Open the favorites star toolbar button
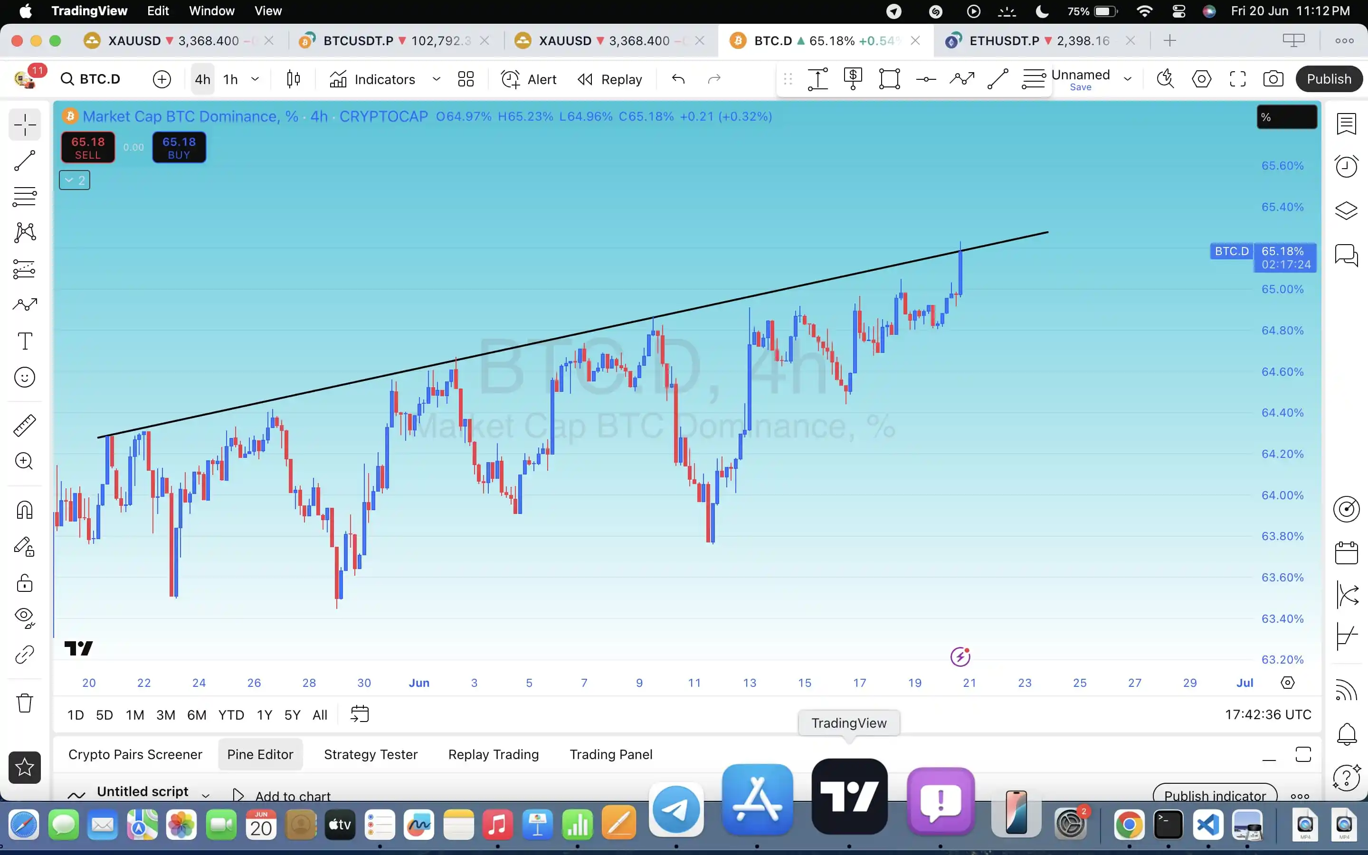1368x855 pixels. (25, 767)
